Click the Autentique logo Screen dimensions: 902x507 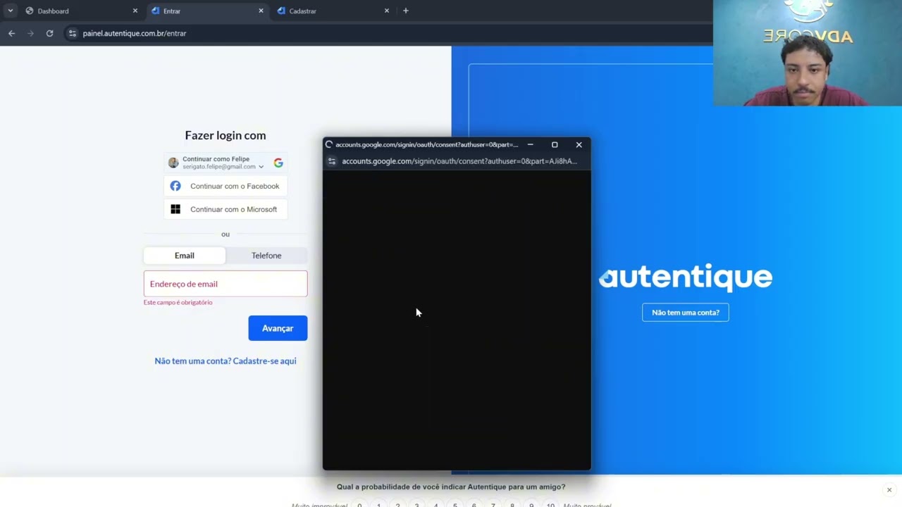tap(686, 277)
